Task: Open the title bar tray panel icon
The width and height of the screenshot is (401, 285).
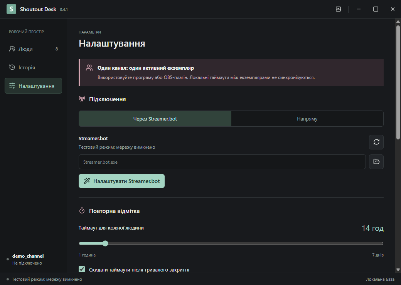Action: tap(338, 9)
